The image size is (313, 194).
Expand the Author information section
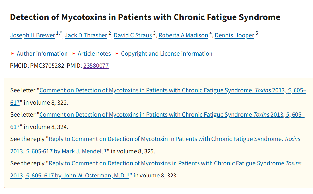click(42, 54)
